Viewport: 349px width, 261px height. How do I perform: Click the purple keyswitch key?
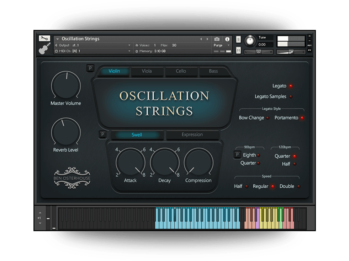(x=257, y=225)
